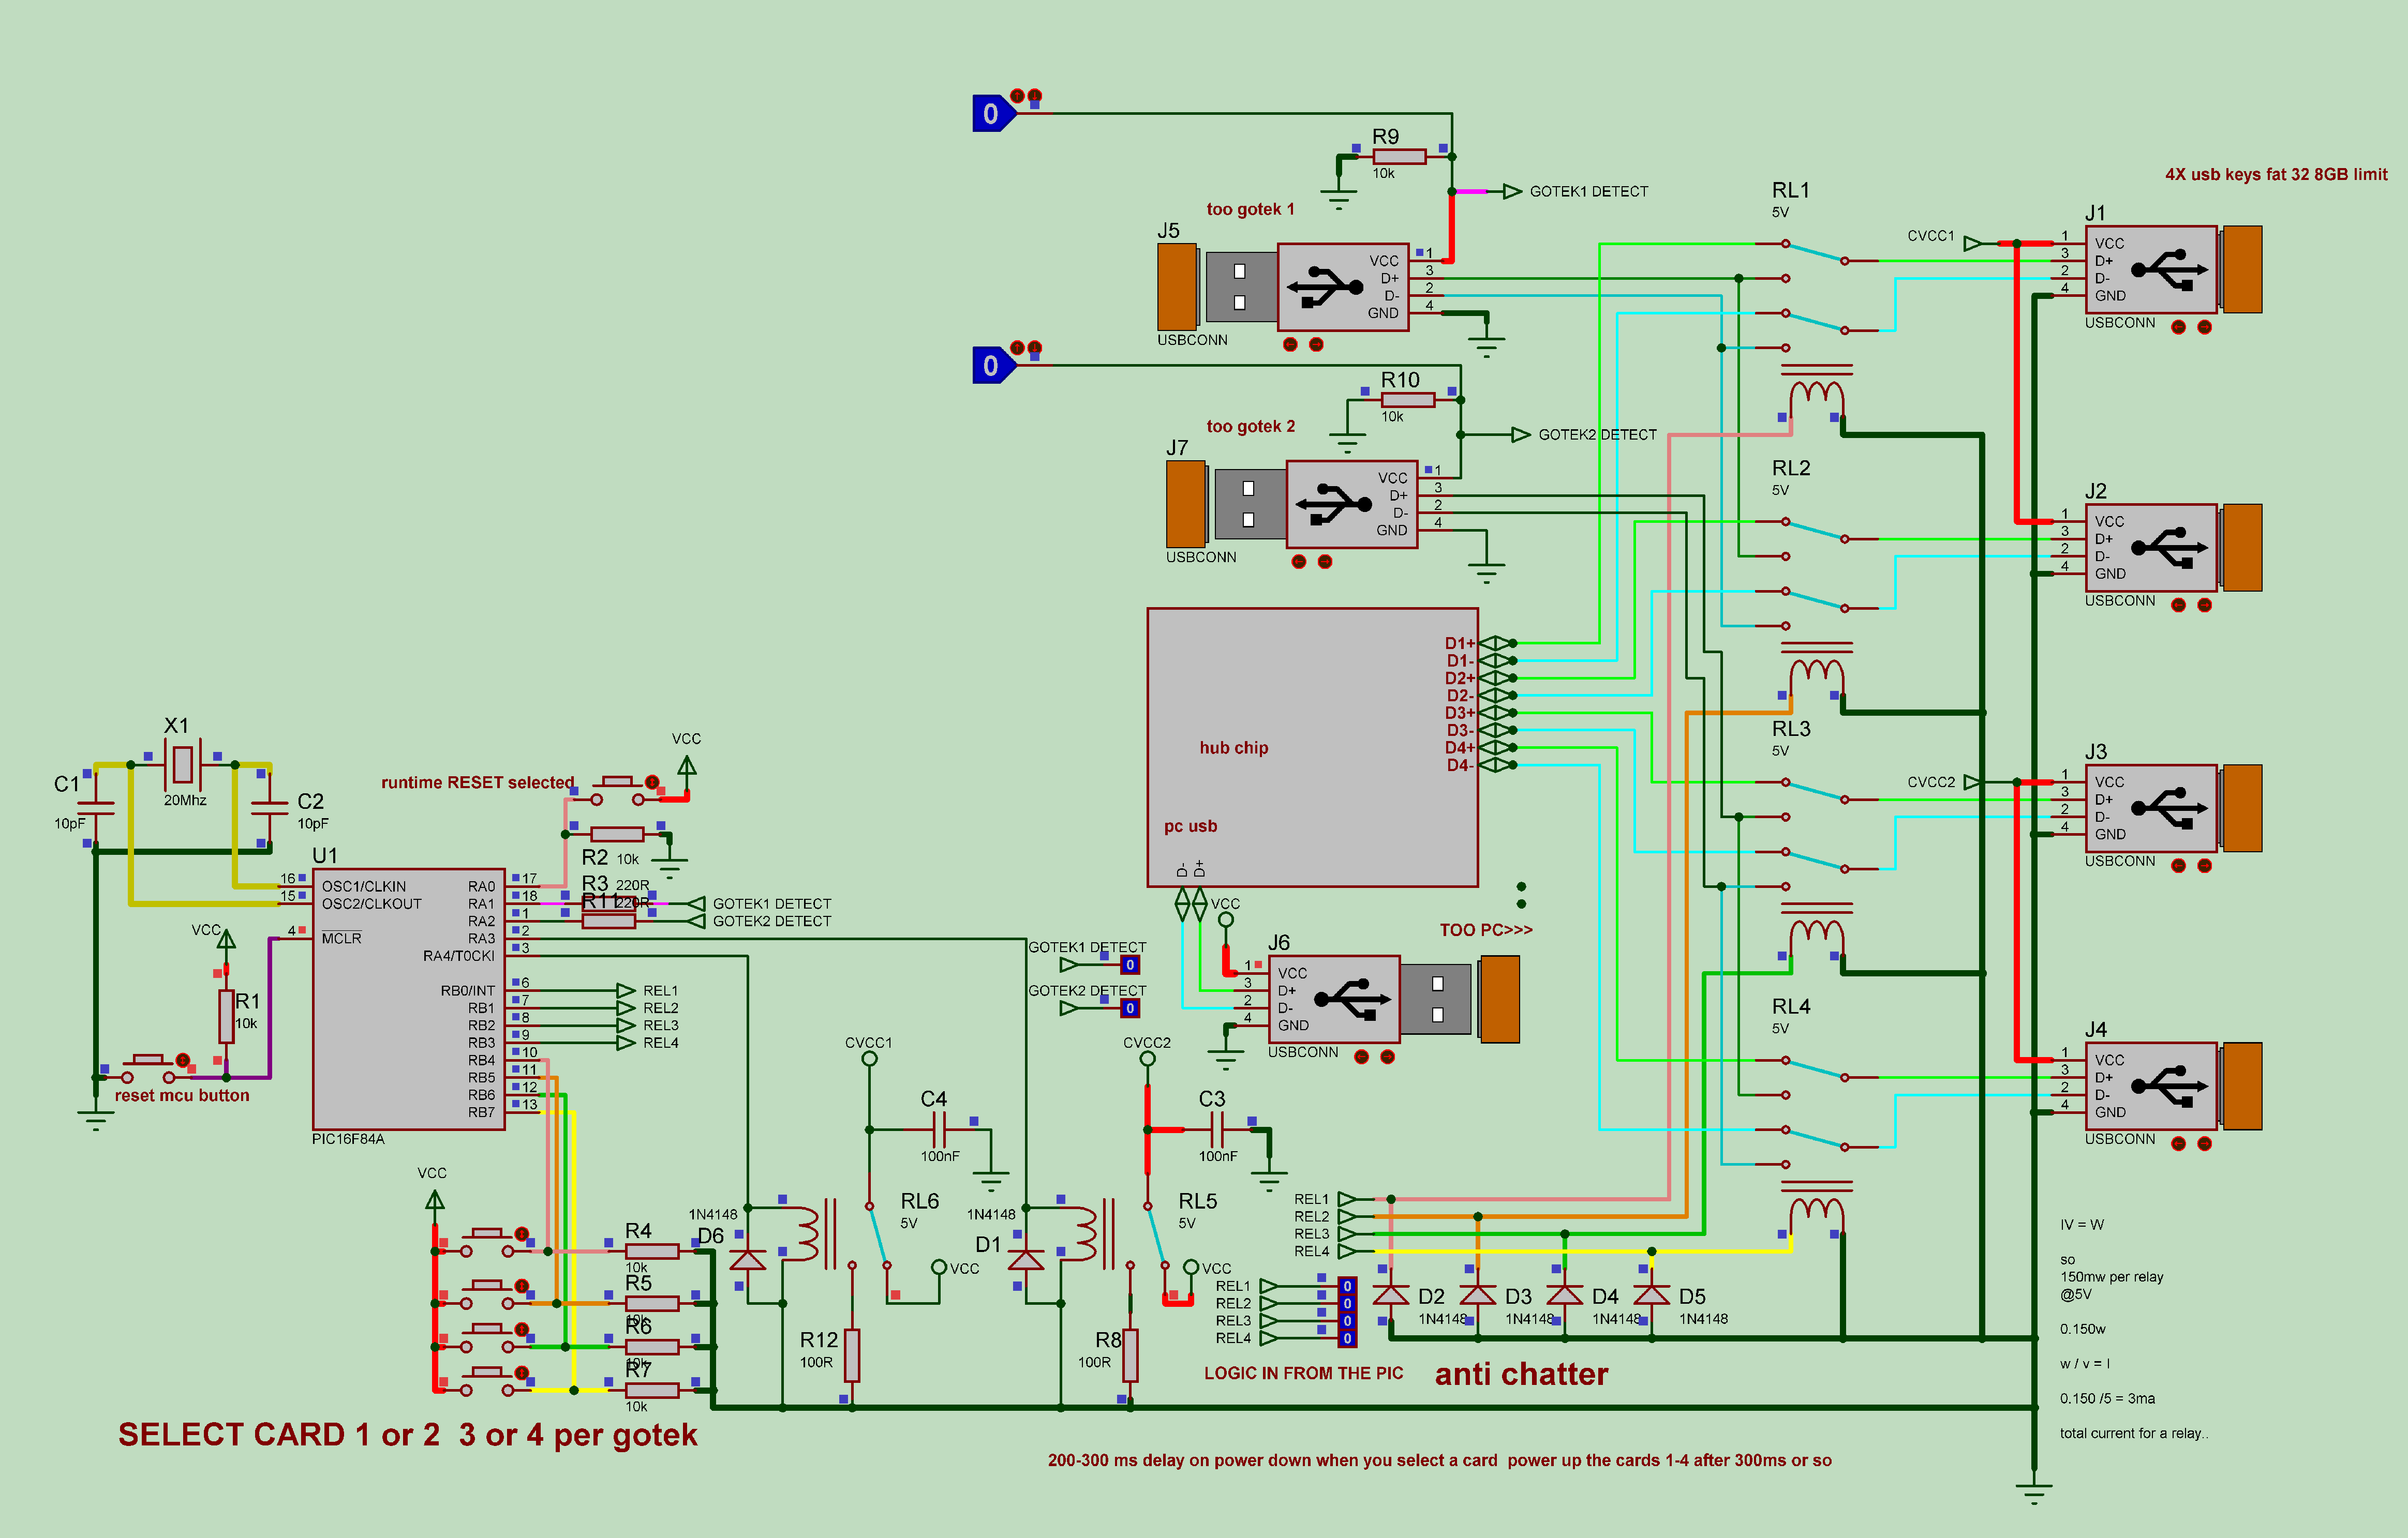The width and height of the screenshot is (2408, 1538).
Task: Click the C4 100nF capacitor
Action: click(x=938, y=1129)
